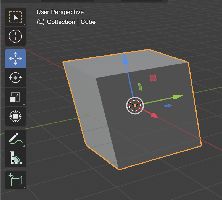Screen dimensions: 222x200
Task: Pick the Scale tool
Action: pos(15,97)
